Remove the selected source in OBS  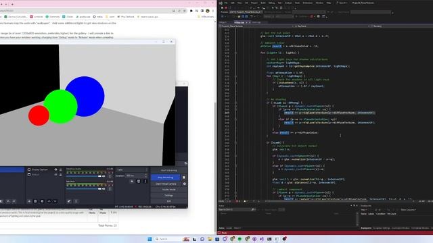click(35, 201)
